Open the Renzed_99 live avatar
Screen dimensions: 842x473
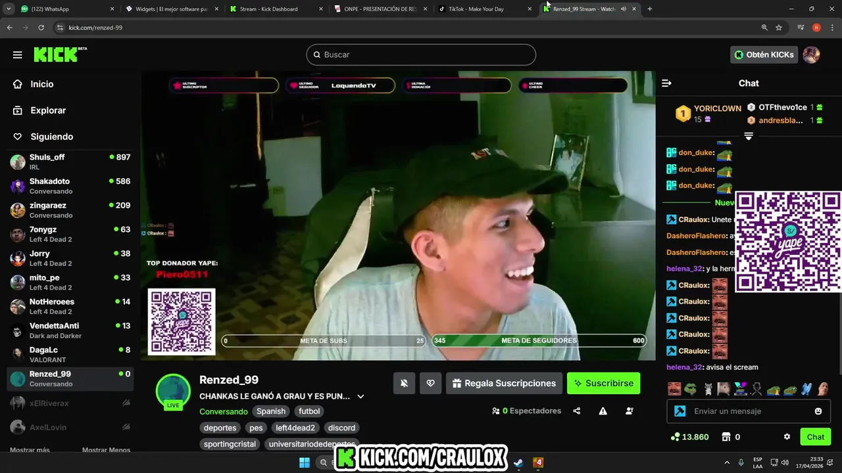[173, 392]
